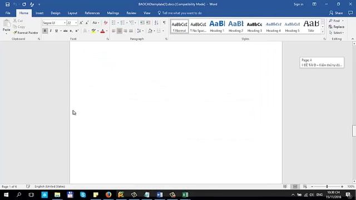Toggle Strikethrough formatting
This screenshot has width=356, height=200.
pyautogui.click(x=66, y=31)
